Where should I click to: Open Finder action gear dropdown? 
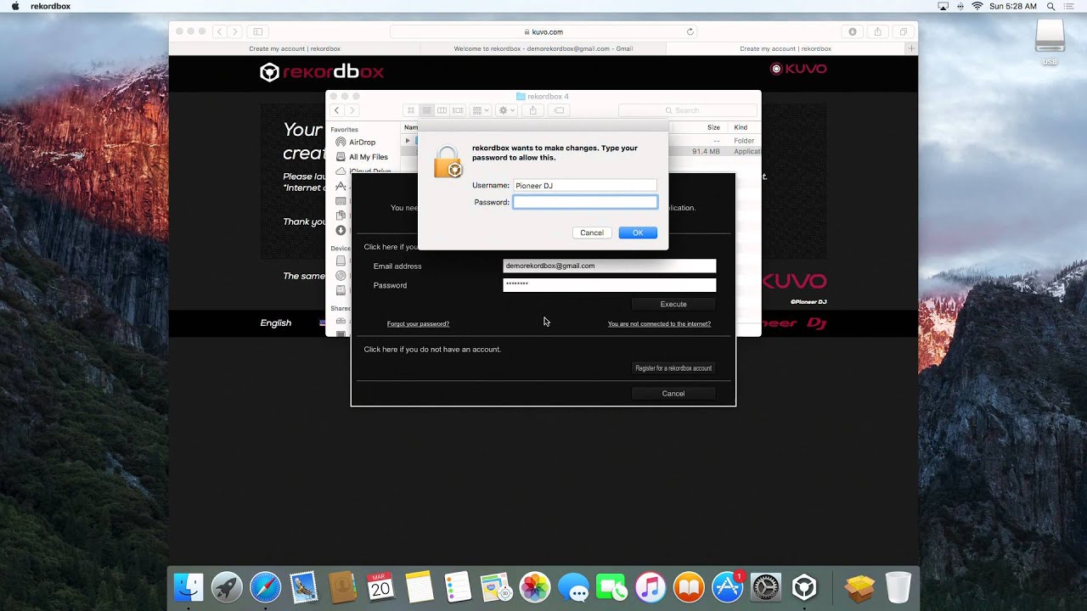pyautogui.click(x=507, y=110)
